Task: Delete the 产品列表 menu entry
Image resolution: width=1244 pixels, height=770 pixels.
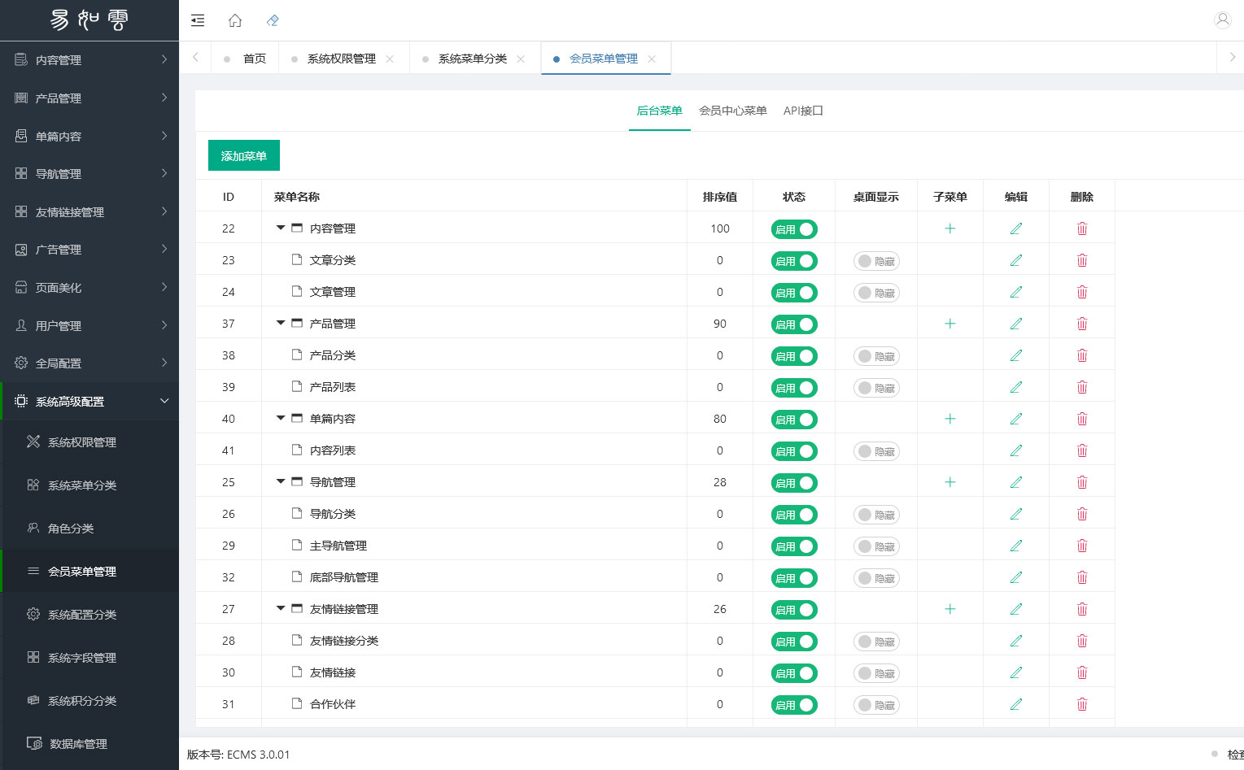Action: (x=1082, y=387)
